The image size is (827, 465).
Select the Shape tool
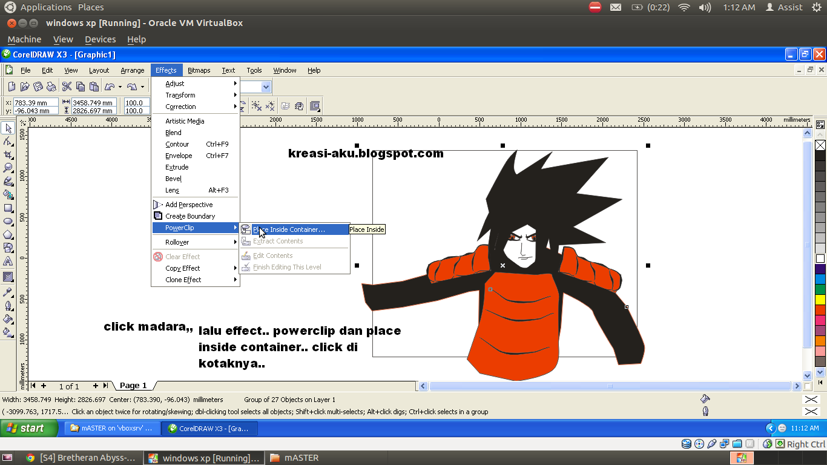click(x=8, y=141)
